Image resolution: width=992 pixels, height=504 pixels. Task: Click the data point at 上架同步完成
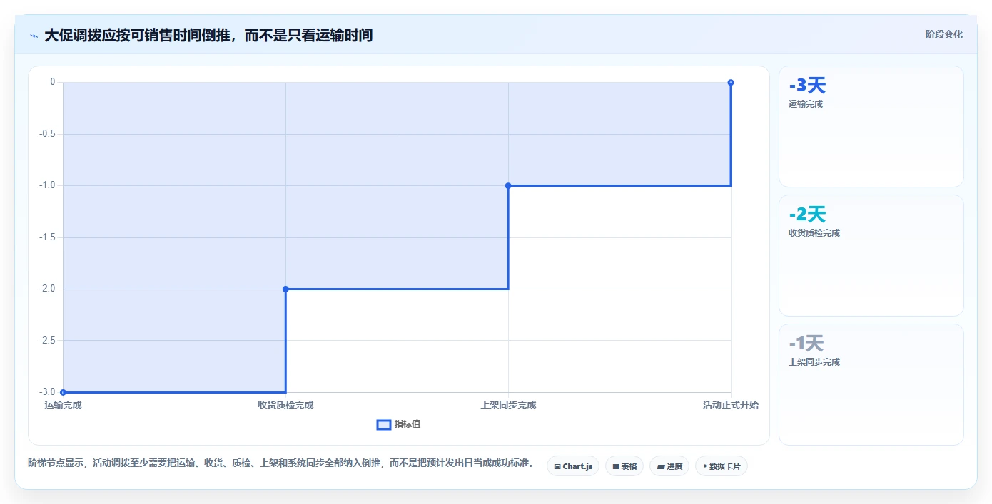pos(508,185)
